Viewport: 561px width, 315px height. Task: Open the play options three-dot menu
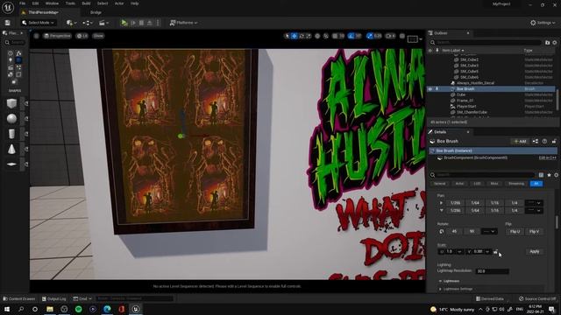158,23
